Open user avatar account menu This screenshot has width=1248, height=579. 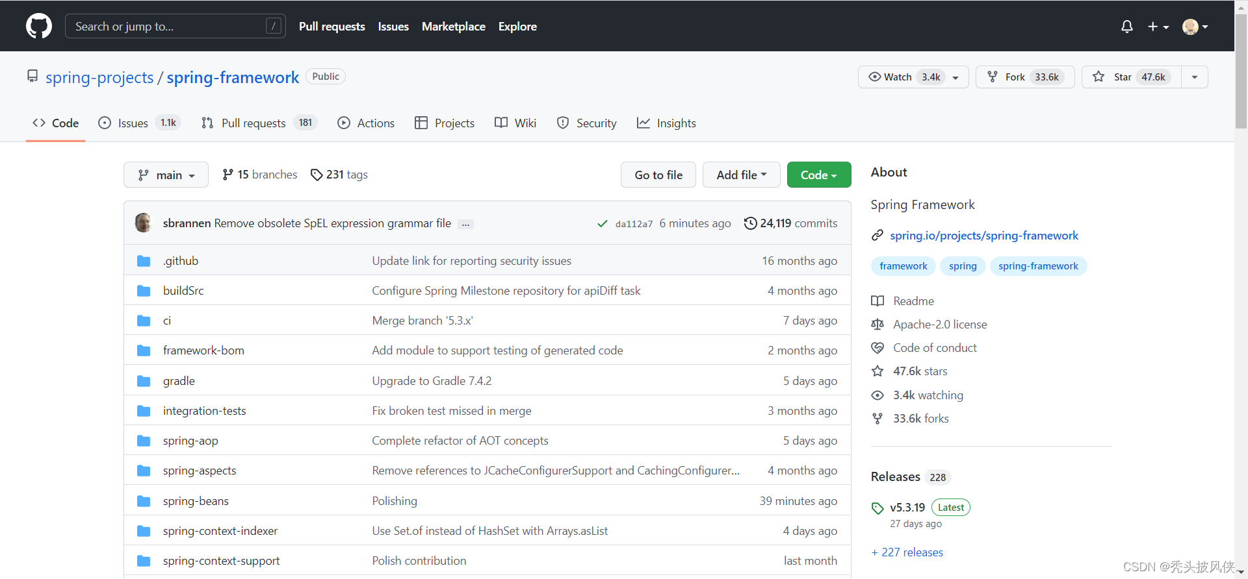(x=1195, y=27)
